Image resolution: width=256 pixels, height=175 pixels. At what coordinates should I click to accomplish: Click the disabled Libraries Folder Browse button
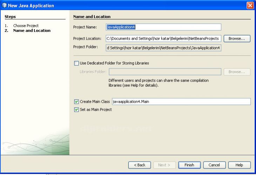(237, 72)
